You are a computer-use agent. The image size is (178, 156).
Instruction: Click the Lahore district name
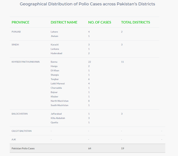(55, 32)
